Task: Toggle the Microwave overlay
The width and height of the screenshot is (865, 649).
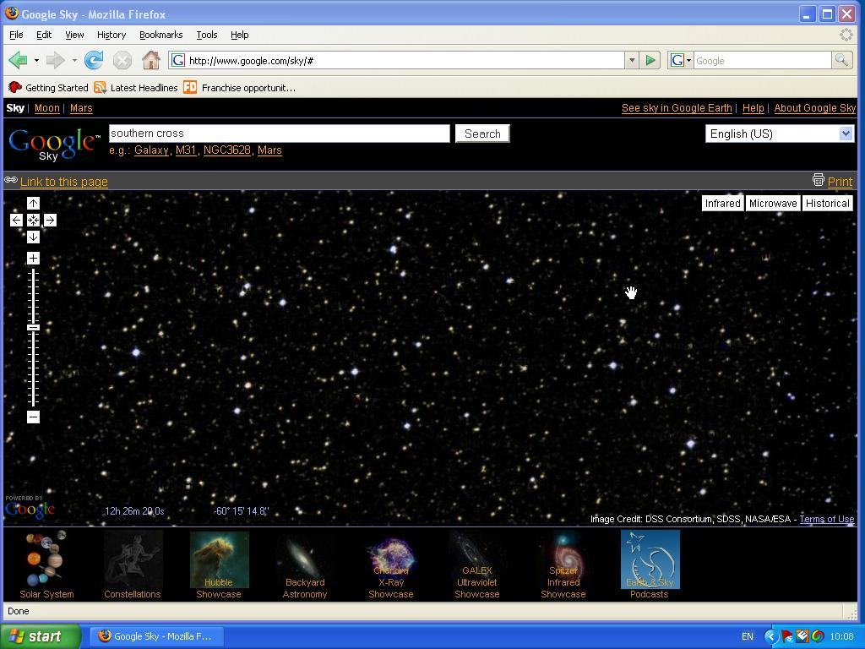Action: [773, 203]
